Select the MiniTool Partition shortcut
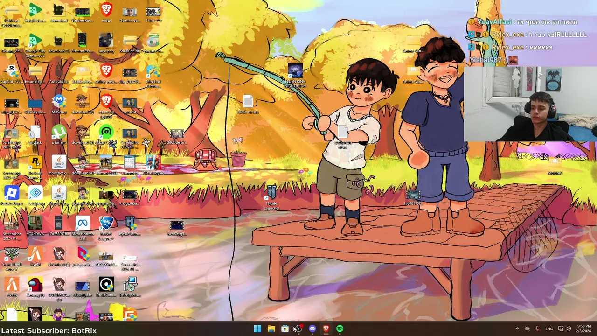The height and width of the screenshot is (336, 597). coord(153,76)
